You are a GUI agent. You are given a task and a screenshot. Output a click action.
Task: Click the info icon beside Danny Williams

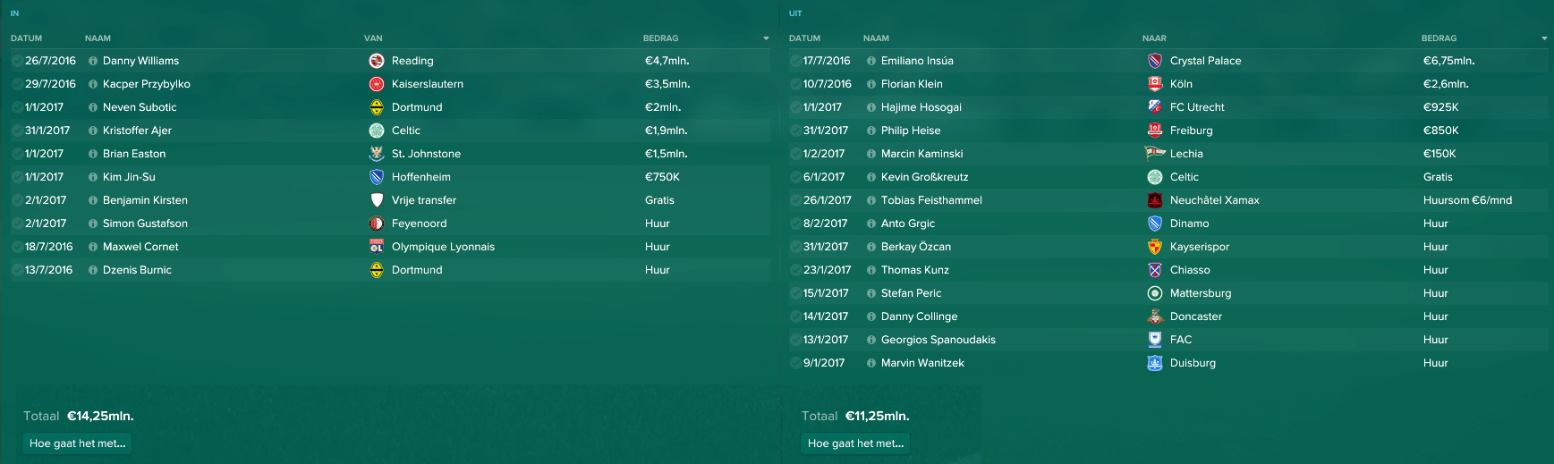tap(93, 61)
